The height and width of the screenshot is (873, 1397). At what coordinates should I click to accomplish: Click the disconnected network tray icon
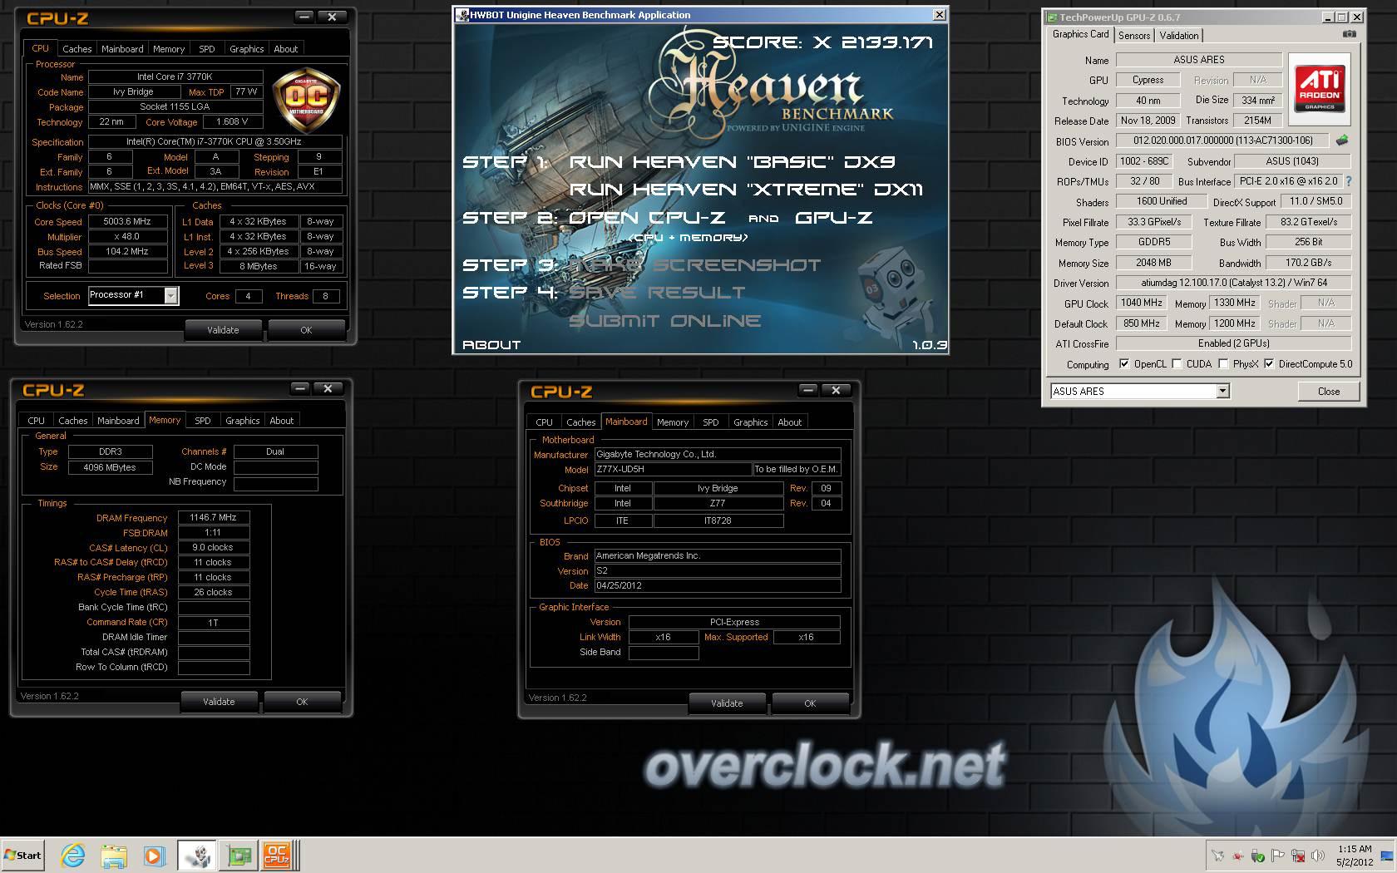click(1297, 856)
